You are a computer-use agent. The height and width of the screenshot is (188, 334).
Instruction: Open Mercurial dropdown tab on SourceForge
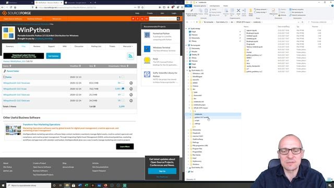coord(128,46)
